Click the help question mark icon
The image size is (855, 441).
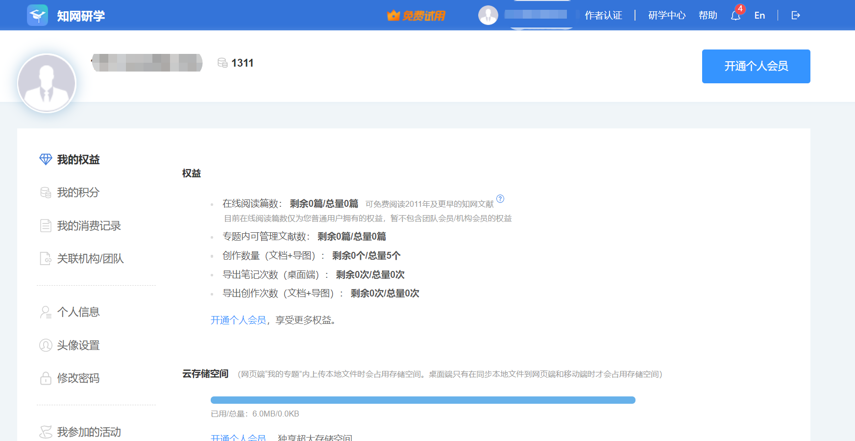[500, 199]
